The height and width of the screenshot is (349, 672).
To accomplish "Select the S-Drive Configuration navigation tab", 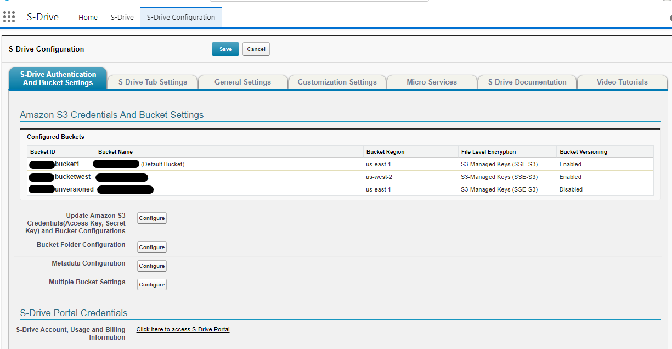I will coord(180,17).
